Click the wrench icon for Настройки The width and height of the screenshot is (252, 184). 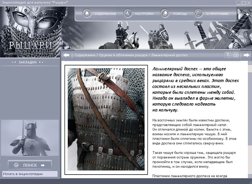pos(128,14)
